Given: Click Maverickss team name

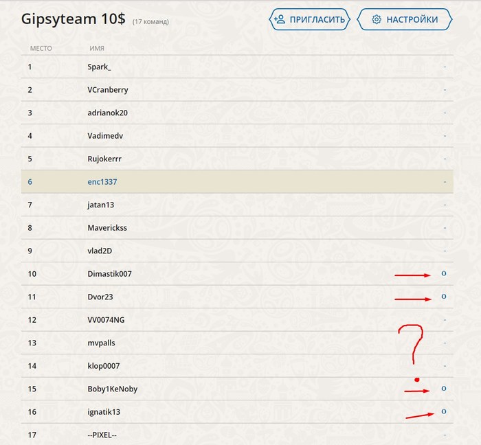Looking at the screenshot, I should [x=107, y=228].
